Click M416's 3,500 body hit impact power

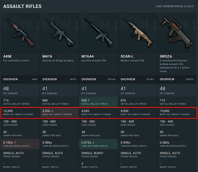pos(46,111)
